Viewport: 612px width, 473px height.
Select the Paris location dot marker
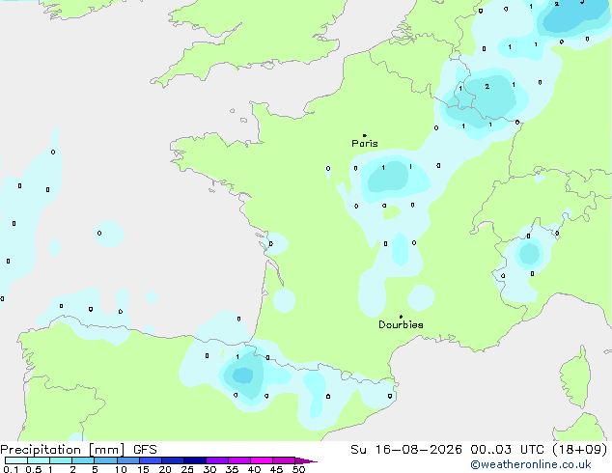click(x=365, y=135)
